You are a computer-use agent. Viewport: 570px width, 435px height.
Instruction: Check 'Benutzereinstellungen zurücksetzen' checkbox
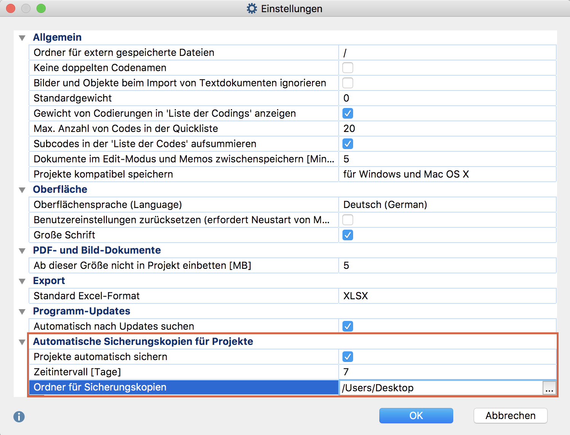click(348, 220)
